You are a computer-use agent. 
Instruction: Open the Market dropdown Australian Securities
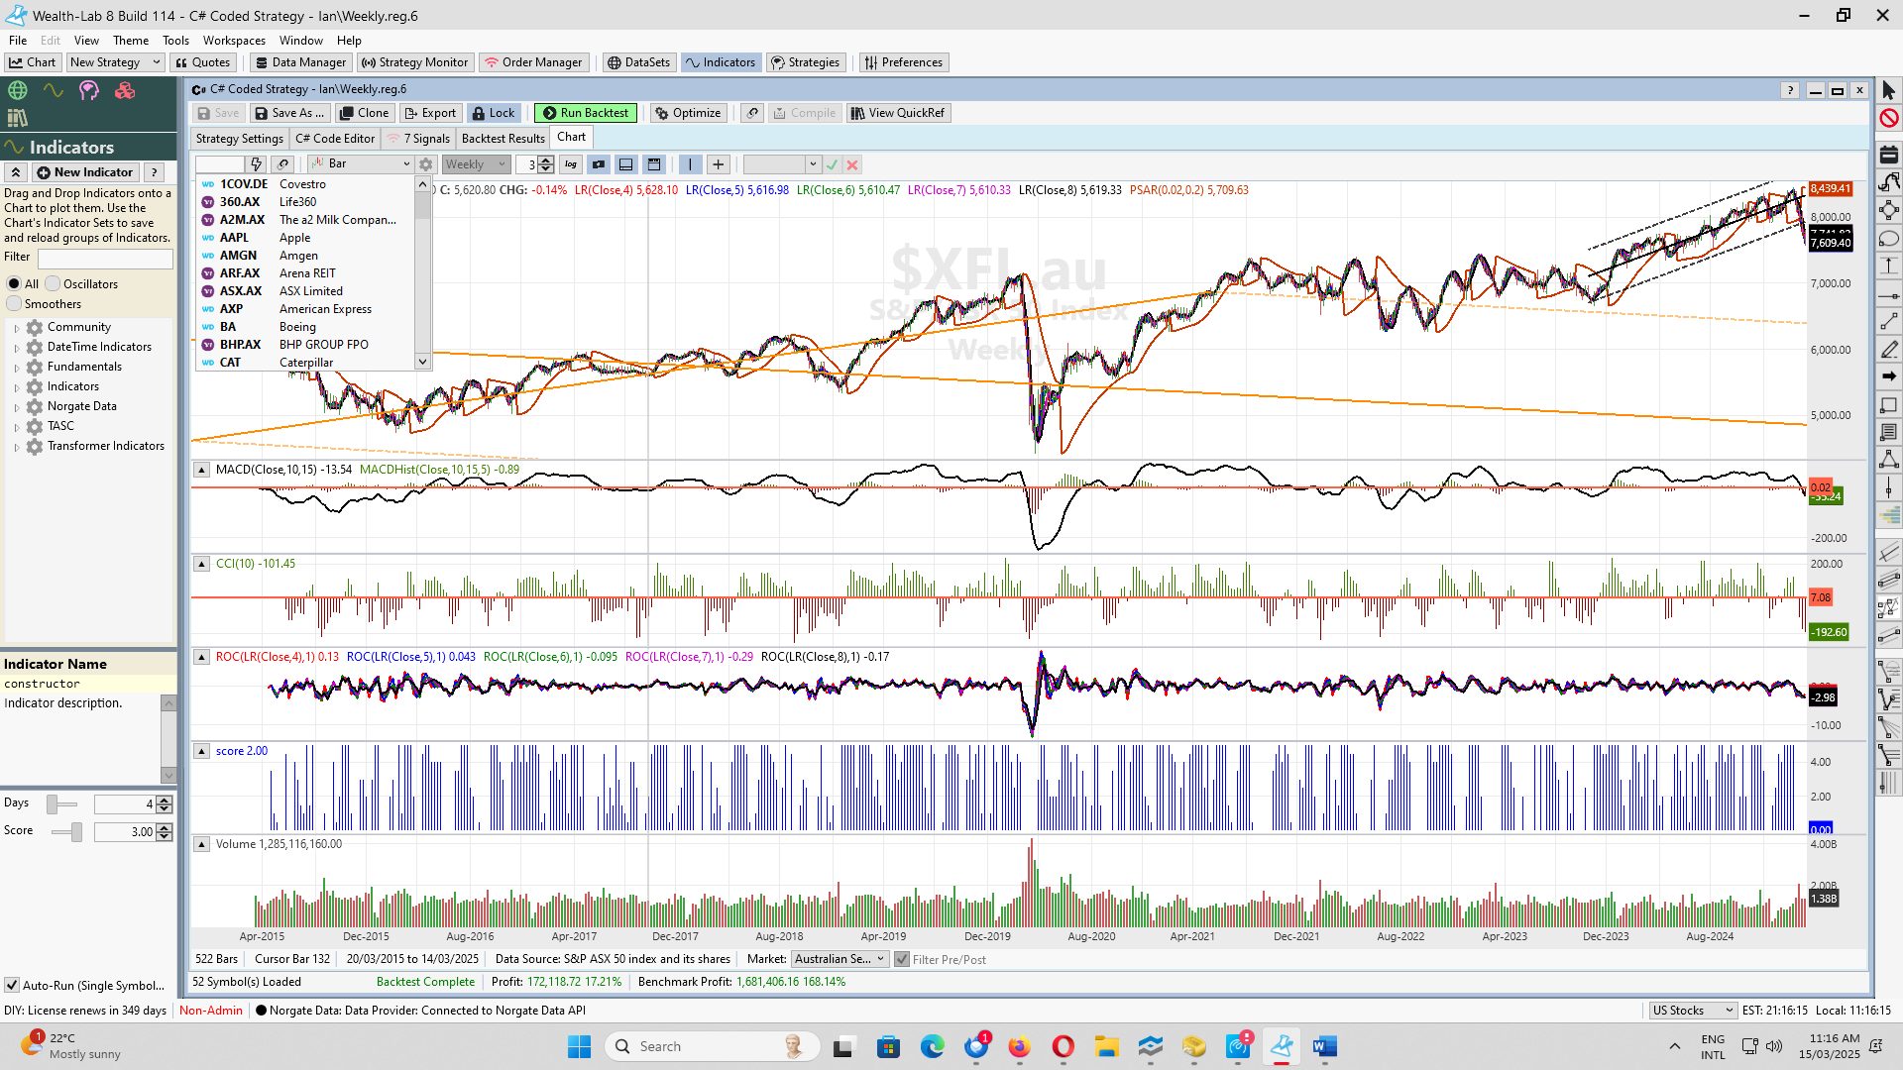(x=840, y=959)
